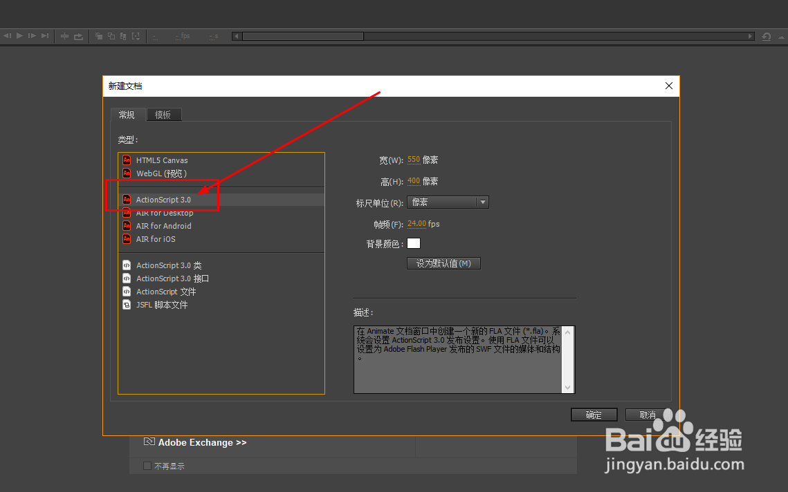Screen dimensions: 788x492
Task: Click the WebGL file icon
Action: click(127, 173)
